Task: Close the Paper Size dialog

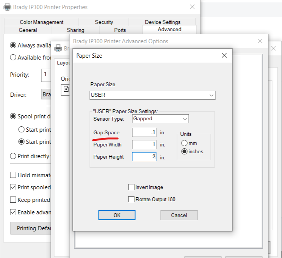Action: click(224, 55)
